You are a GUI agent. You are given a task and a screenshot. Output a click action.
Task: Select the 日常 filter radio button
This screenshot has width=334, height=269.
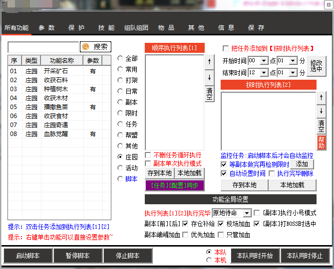pos(120,91)
